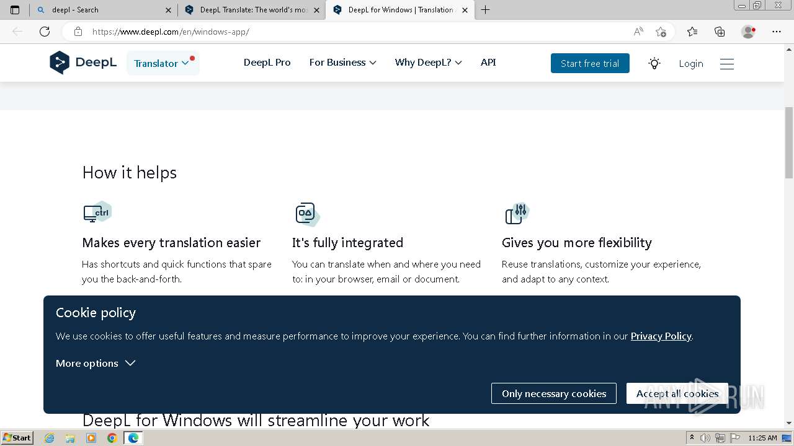Viewport: 794px width, 446px height.
Task: Add this page to favorites star icon
Action: [661, 32]
